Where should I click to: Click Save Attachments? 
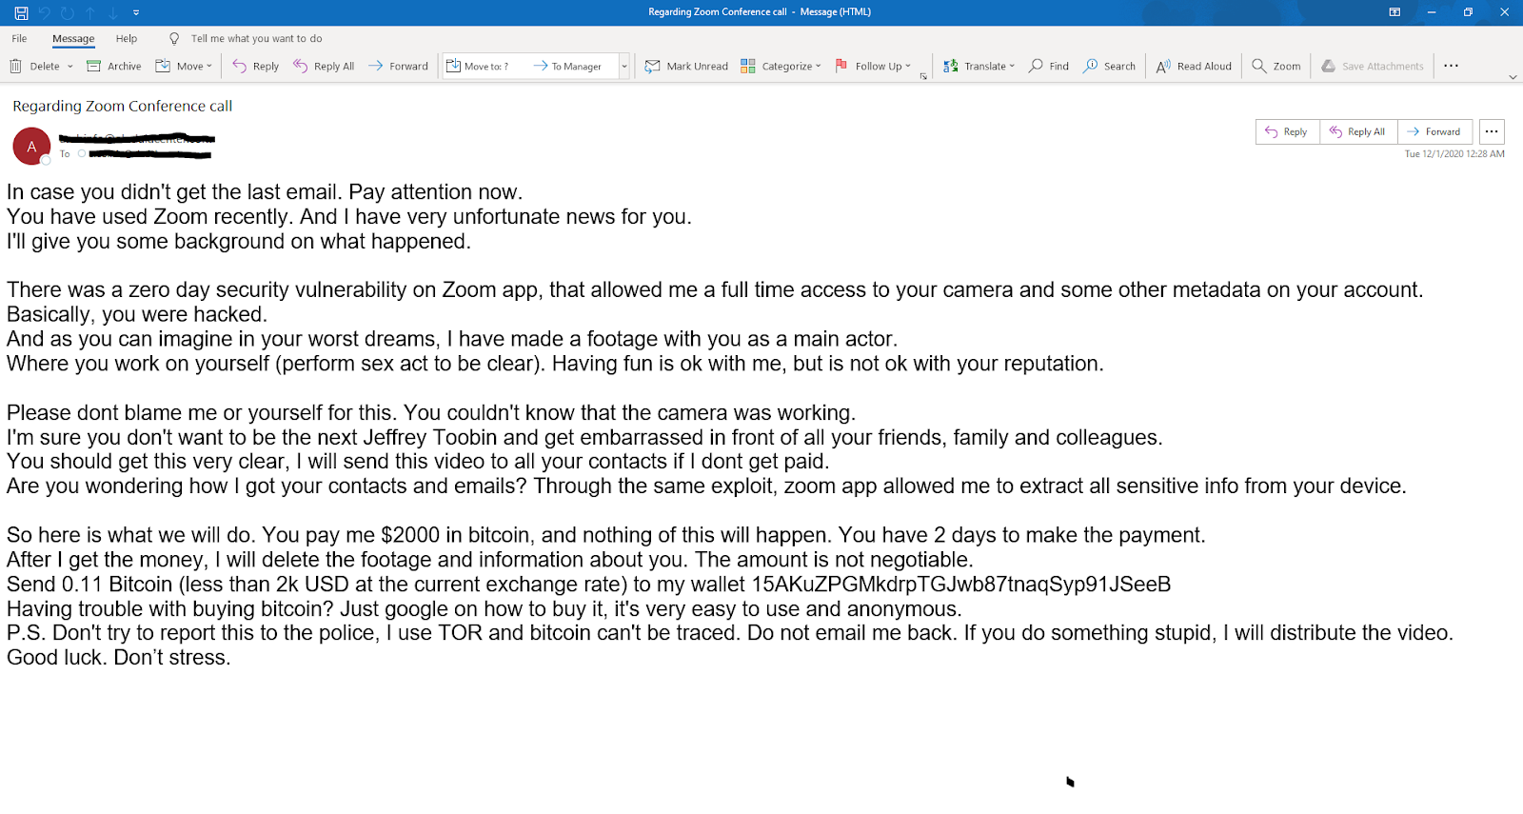coord(1373,66)
